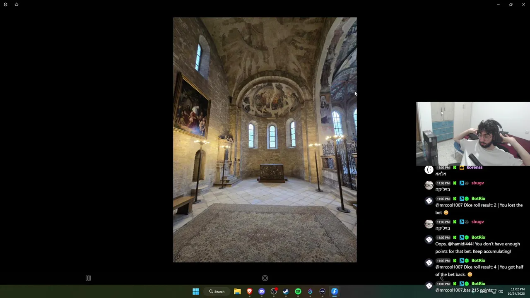Open the volume control in system tray
Viewport: 530px width, 298px height.
point(501,291)
